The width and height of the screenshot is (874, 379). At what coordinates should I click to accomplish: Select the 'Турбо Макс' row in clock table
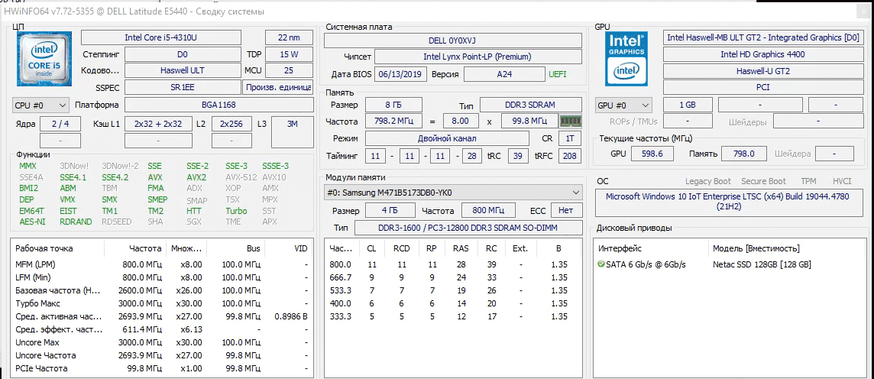click(x=37, y=303)
